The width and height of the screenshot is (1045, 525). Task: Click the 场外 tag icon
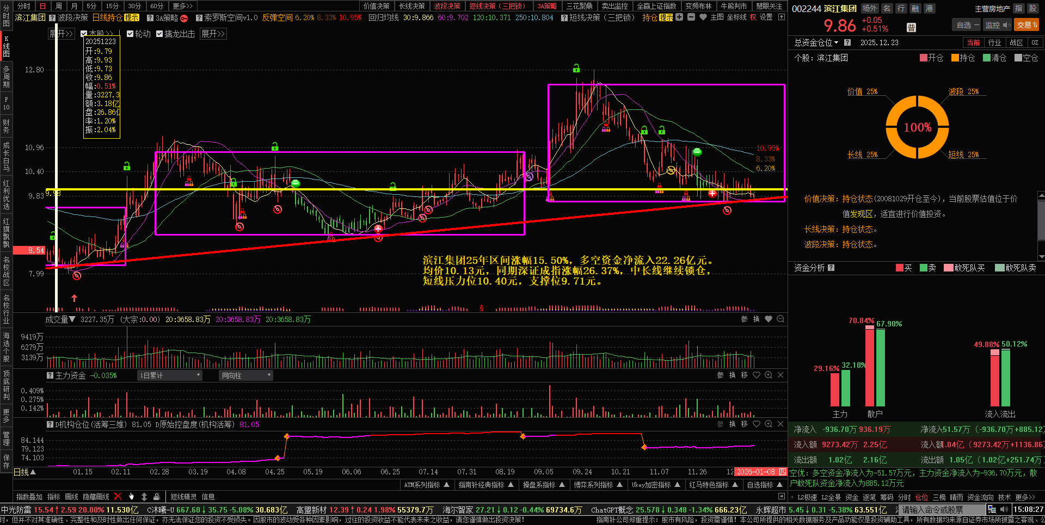point(870,8)
